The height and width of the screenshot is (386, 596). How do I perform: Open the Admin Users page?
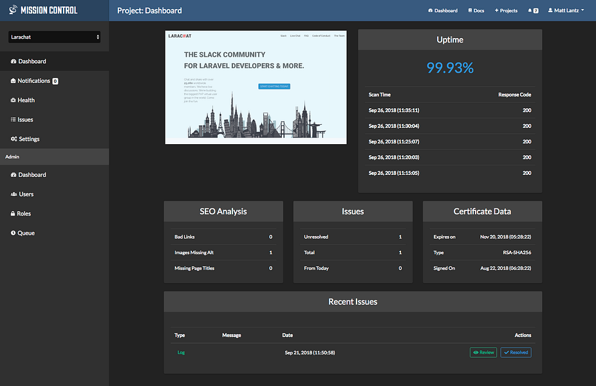[x=54, y=194]
